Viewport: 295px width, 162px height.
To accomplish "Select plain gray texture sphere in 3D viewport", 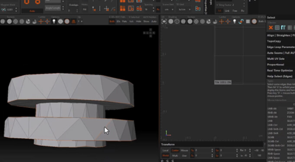I will pos(9,21).
